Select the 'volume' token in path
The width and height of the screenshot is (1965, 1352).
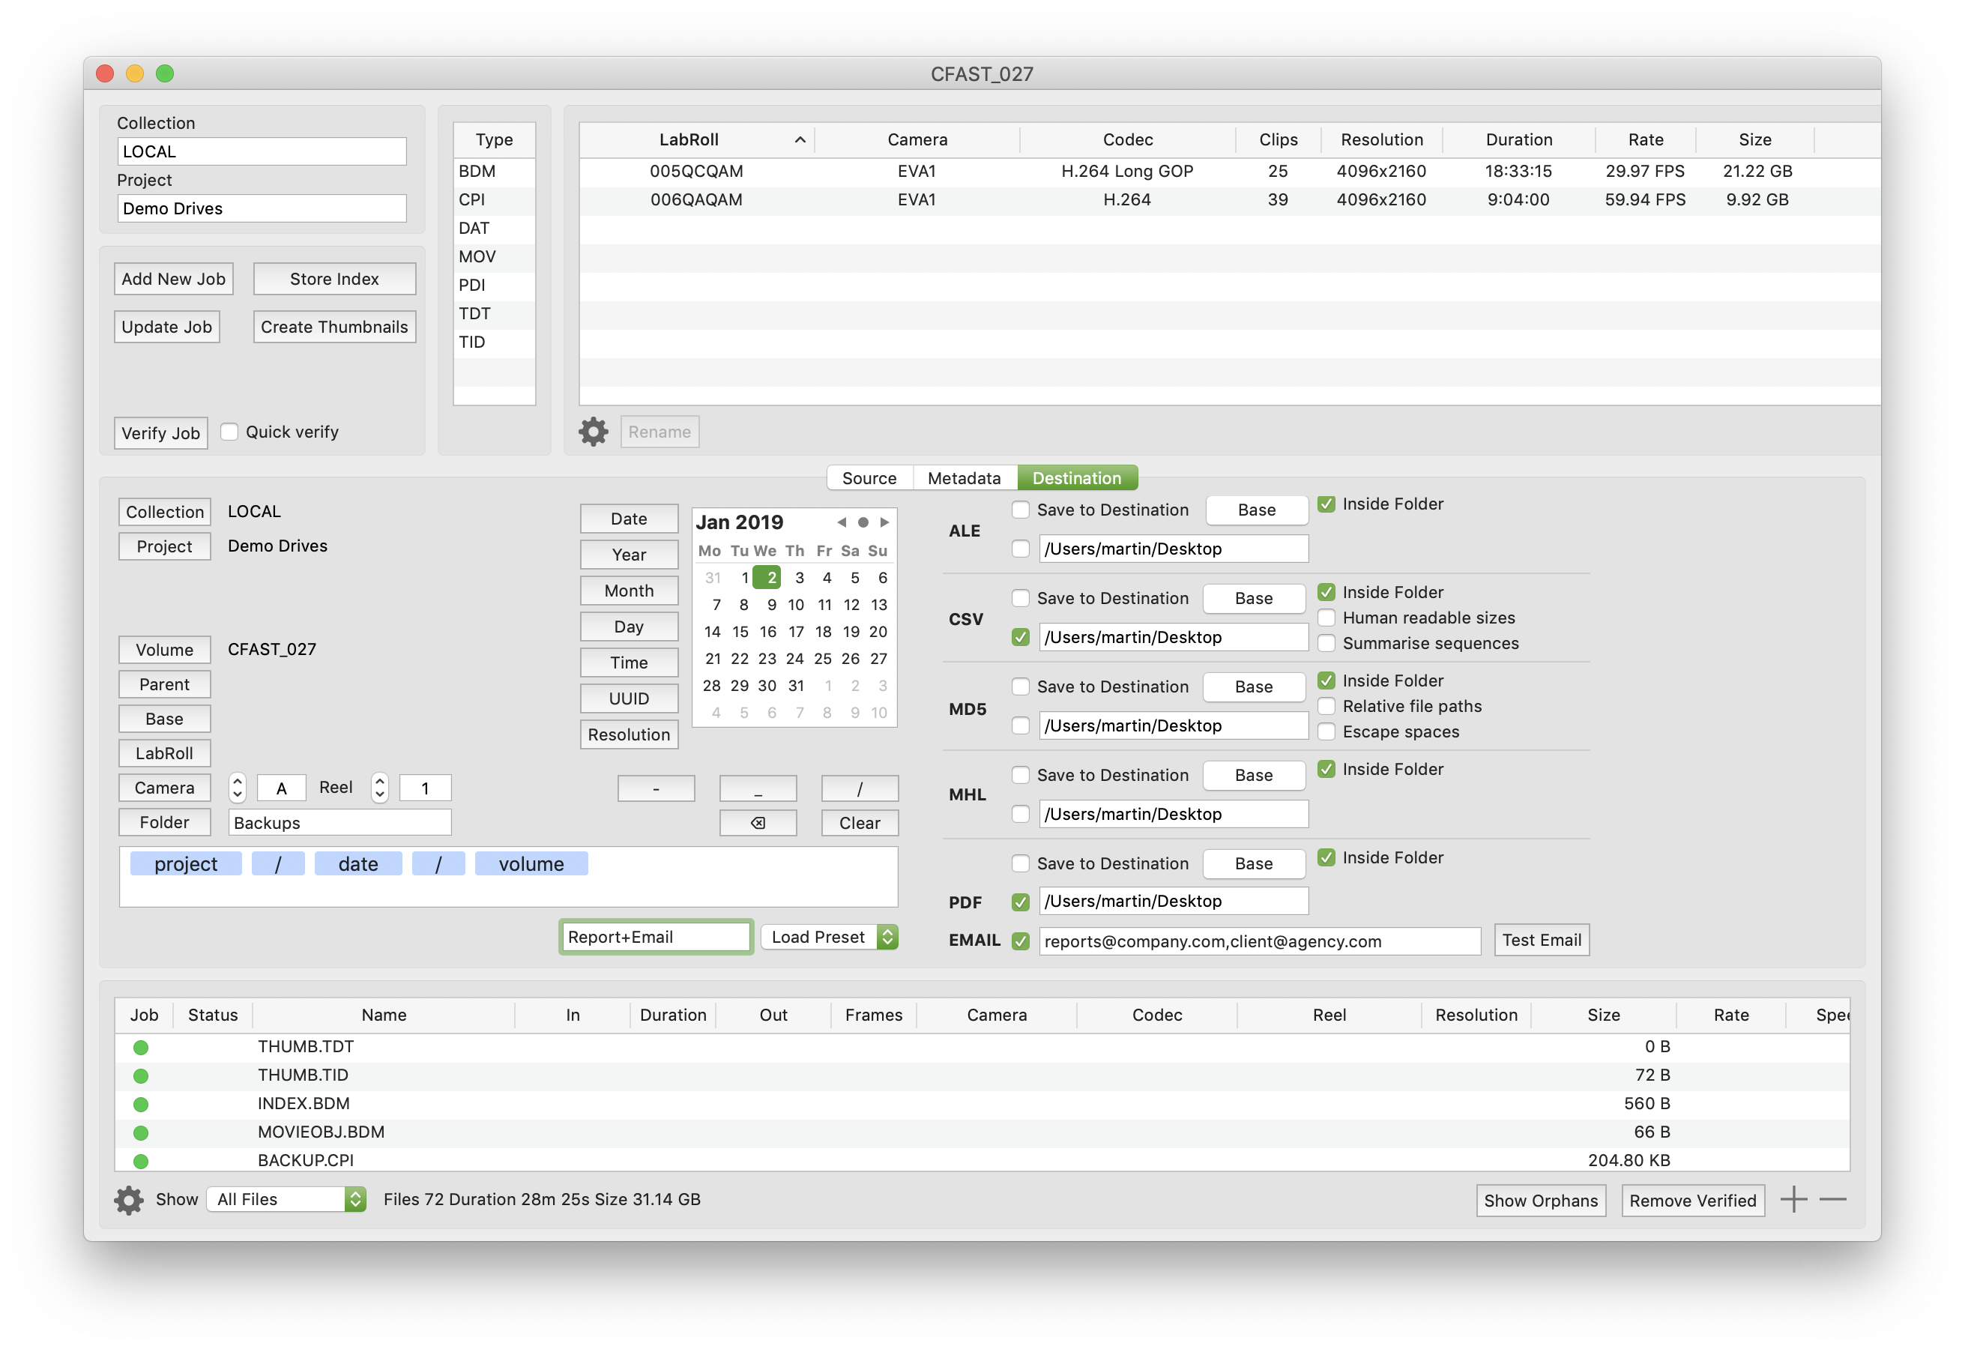tap(531, 865)
